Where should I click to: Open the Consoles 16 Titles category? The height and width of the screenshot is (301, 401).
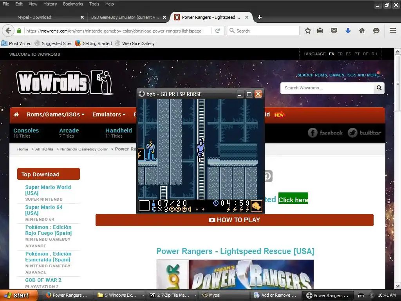click(x=26, y=133)
